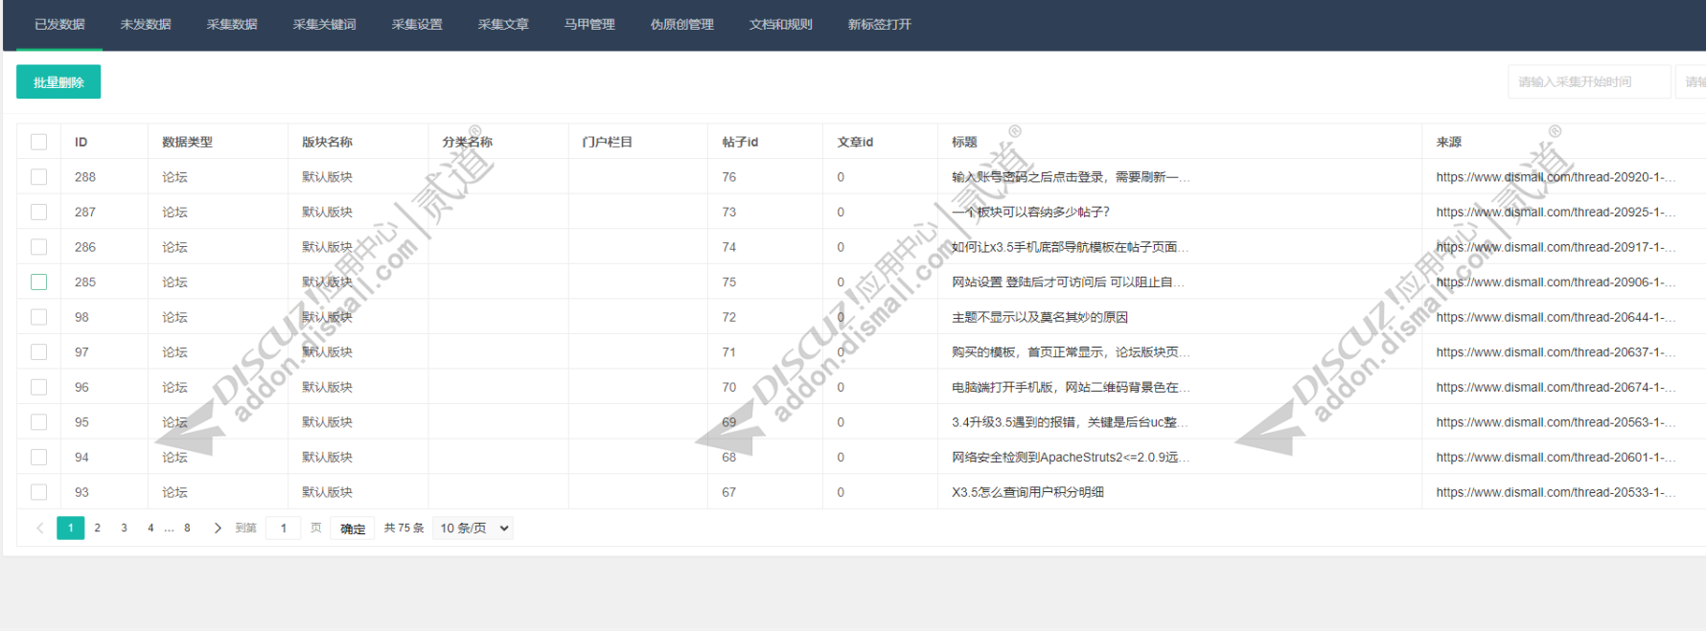
Task: Click the source URL thread-20533
Action: 1556,492
